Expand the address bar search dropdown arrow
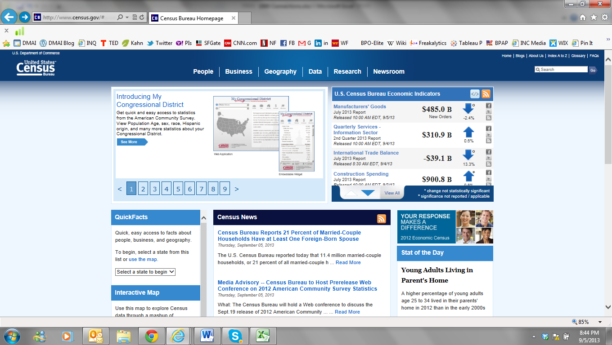Viewport: 612px width, 345px height. click(127, 18)
